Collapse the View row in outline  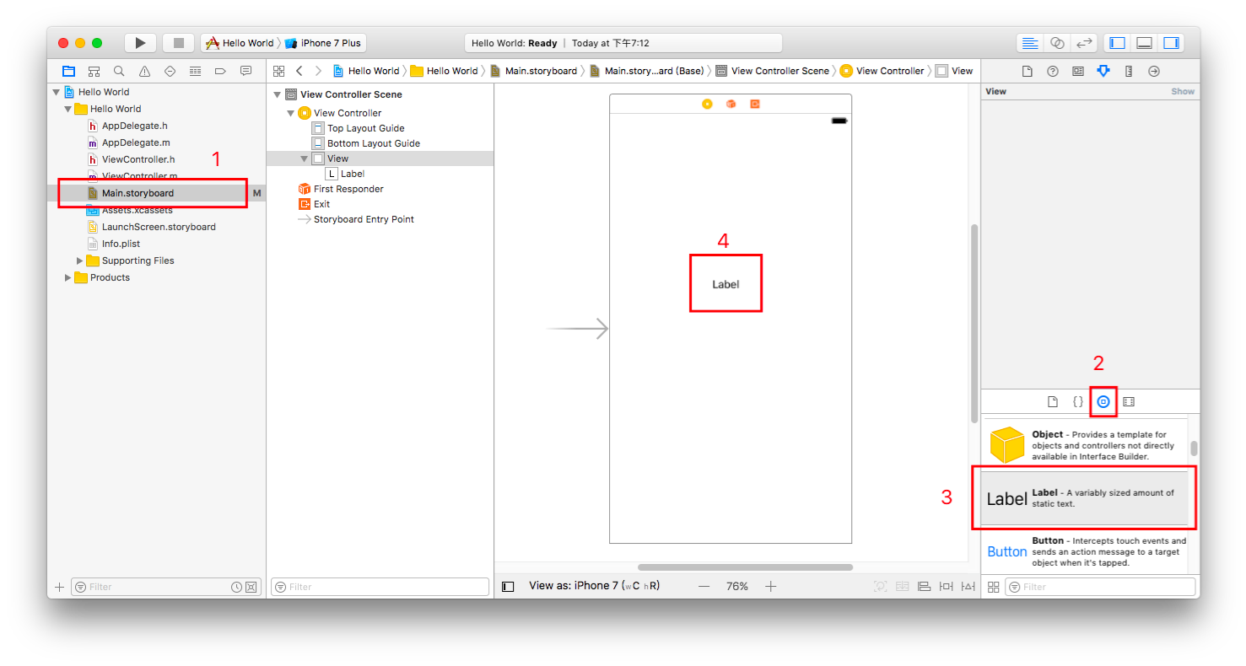pyautogui.click(x=305, y=158)
